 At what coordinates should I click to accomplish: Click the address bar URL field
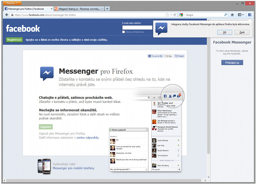(89, 15)
